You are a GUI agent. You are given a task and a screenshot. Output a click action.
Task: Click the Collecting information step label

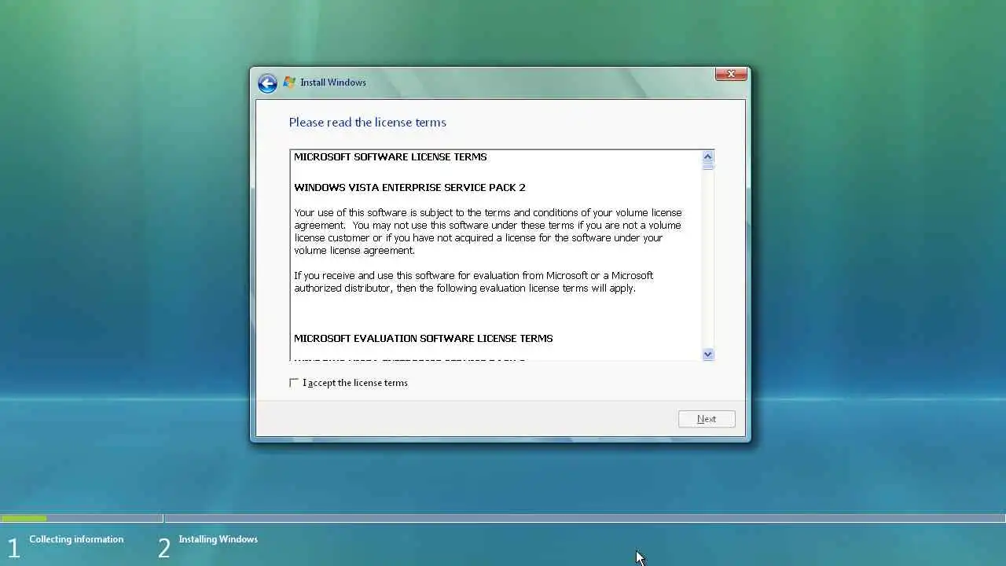pyautogui.click(x=76, y=539)
